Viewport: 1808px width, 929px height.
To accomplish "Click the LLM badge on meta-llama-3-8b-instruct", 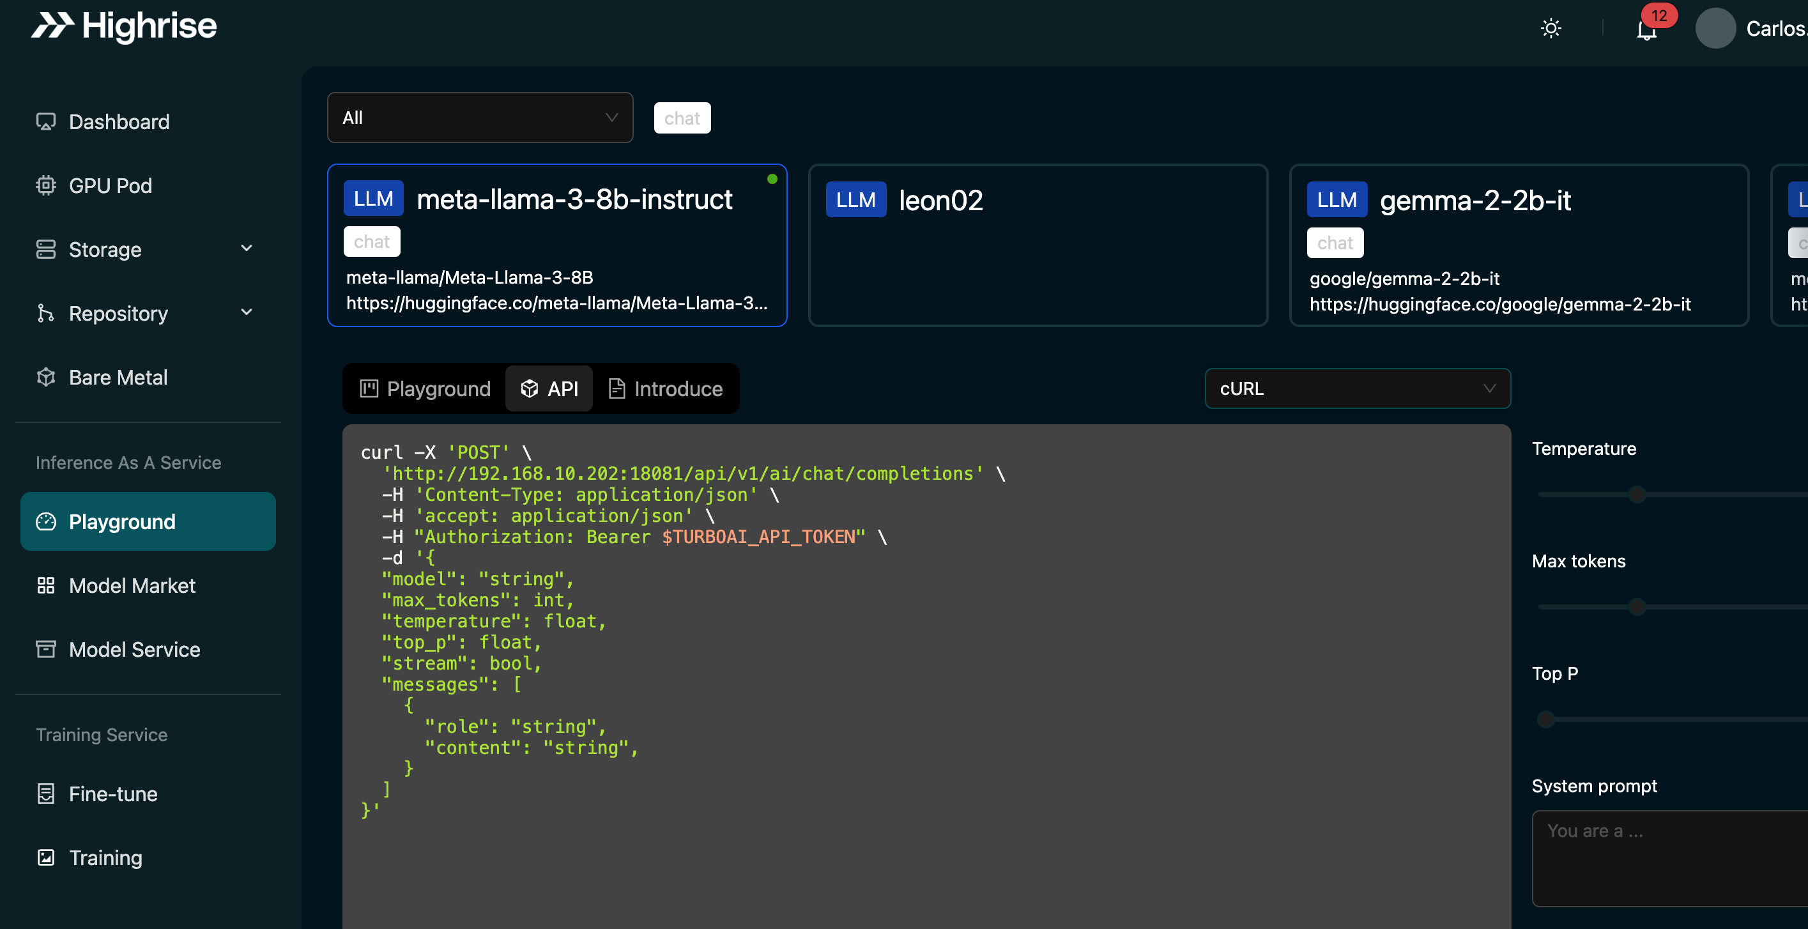I will point(373,199).
